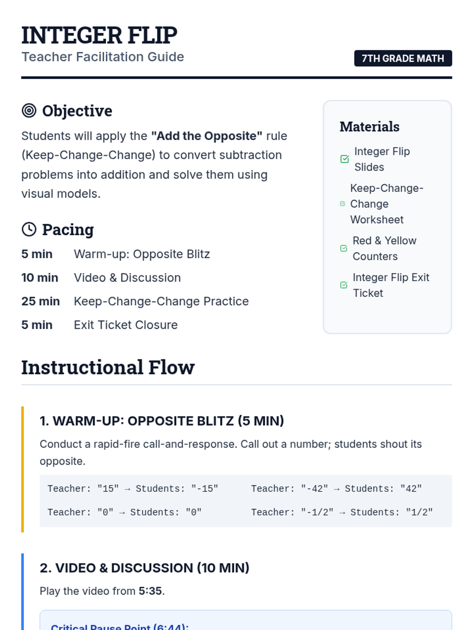
Task: Click Keep-Change-Change Practice pacing entry
Action: click(136, 301)
